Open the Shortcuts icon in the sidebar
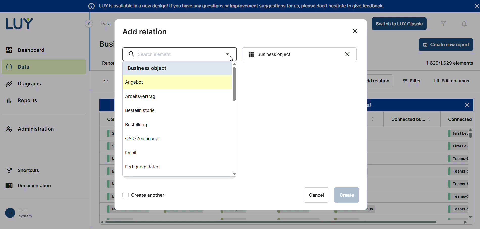This screenshot has width=480, height=229. click(9, 170)
